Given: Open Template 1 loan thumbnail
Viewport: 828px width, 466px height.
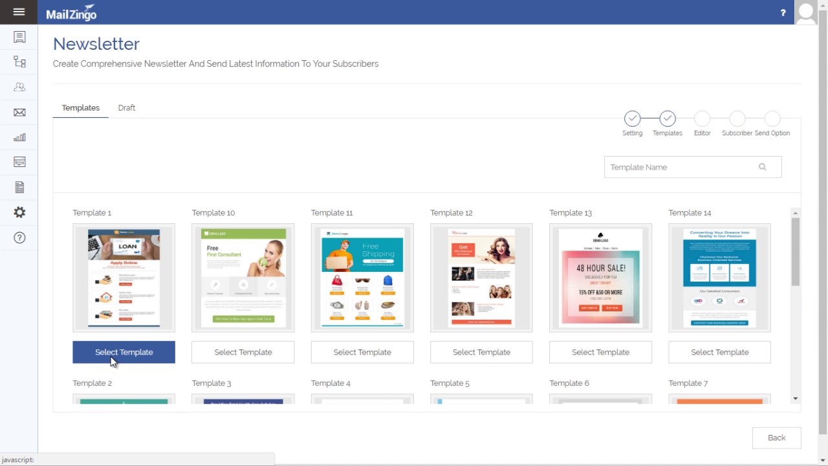Looking at the screenshot, I should click(x=124, y=278).
